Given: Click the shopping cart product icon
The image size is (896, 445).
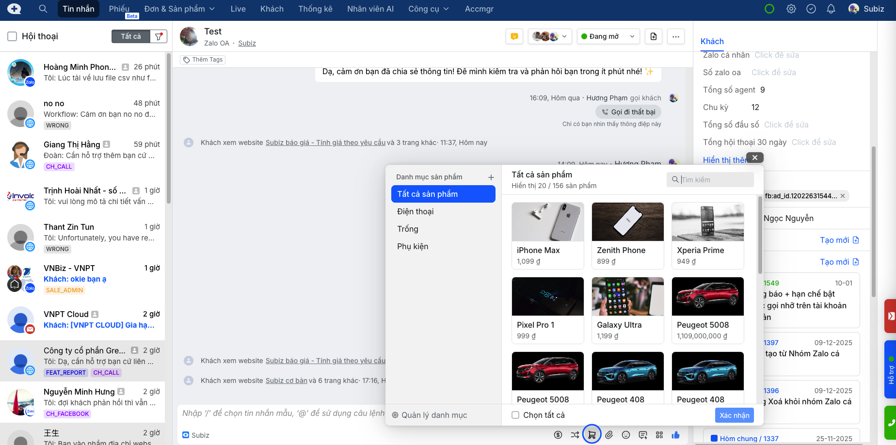Looking at the screenshot, I should tap(592, 435).
